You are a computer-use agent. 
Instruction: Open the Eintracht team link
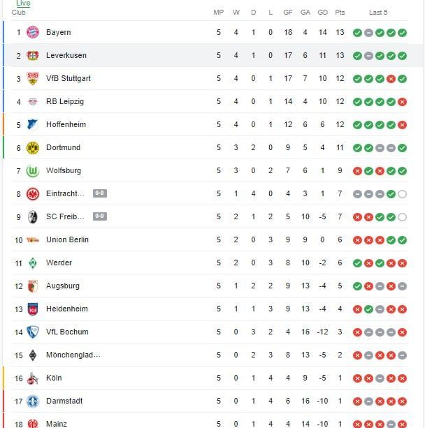pyautogui.click(x=65, y=193)
